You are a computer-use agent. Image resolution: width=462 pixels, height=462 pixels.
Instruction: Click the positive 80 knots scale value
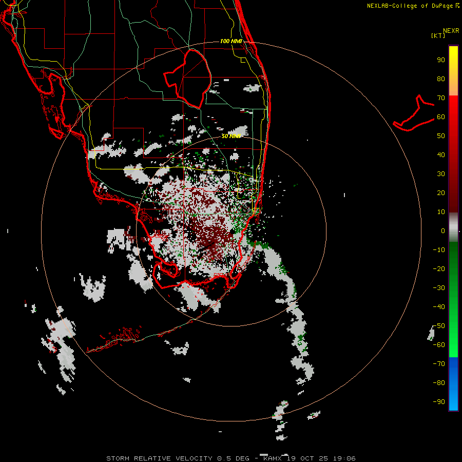tap(441, 79)
